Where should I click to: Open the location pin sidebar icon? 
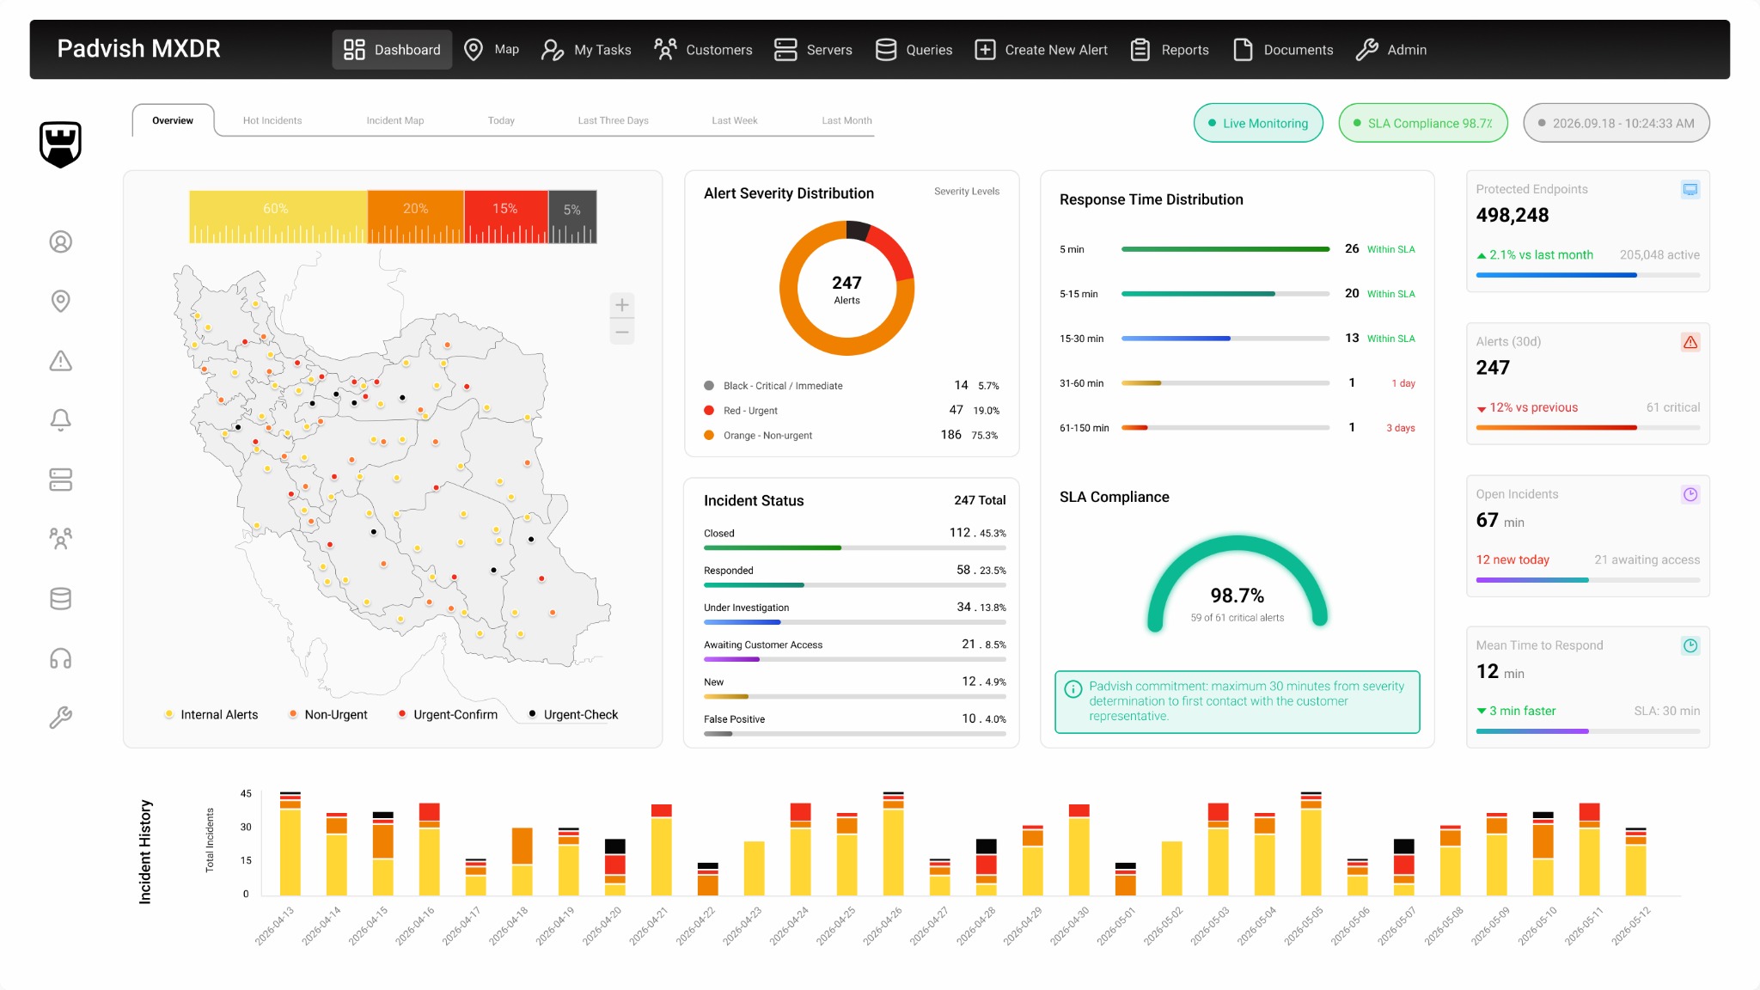click(60, 302)
